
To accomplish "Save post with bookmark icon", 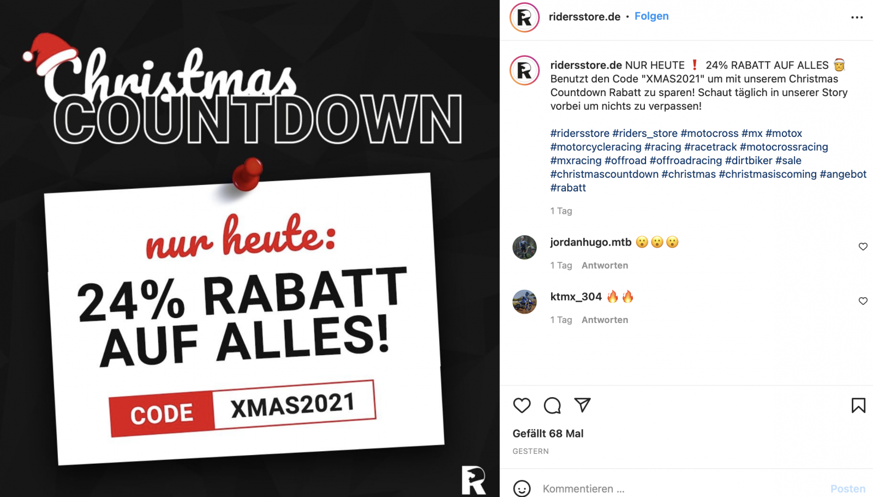I will click(x=858, y=405).
